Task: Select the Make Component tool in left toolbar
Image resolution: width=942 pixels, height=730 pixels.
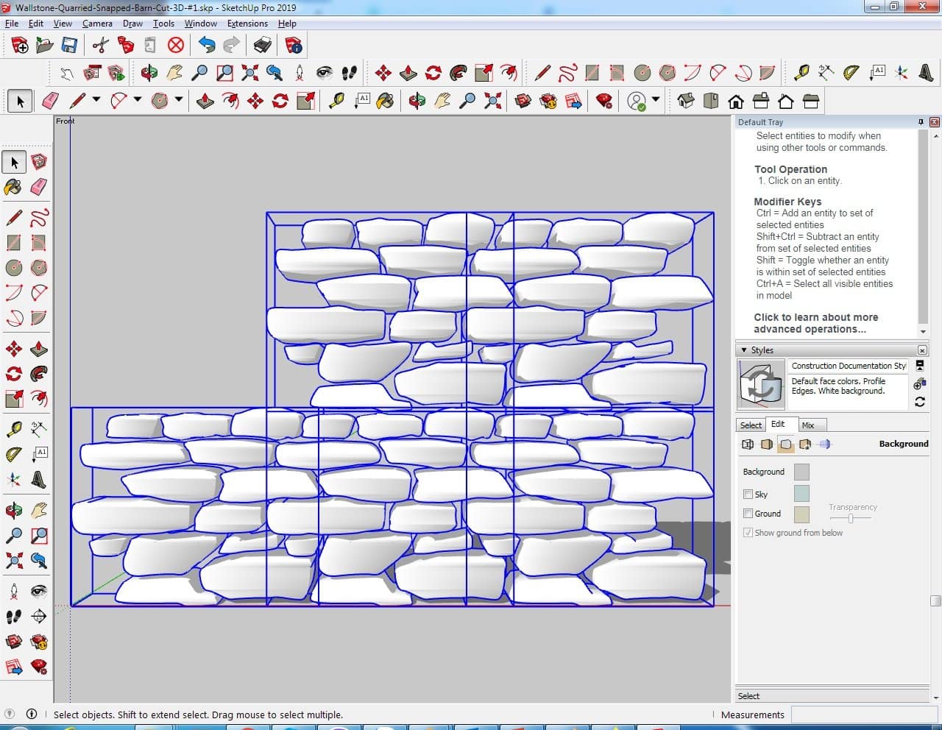Action: click(39, 162)
